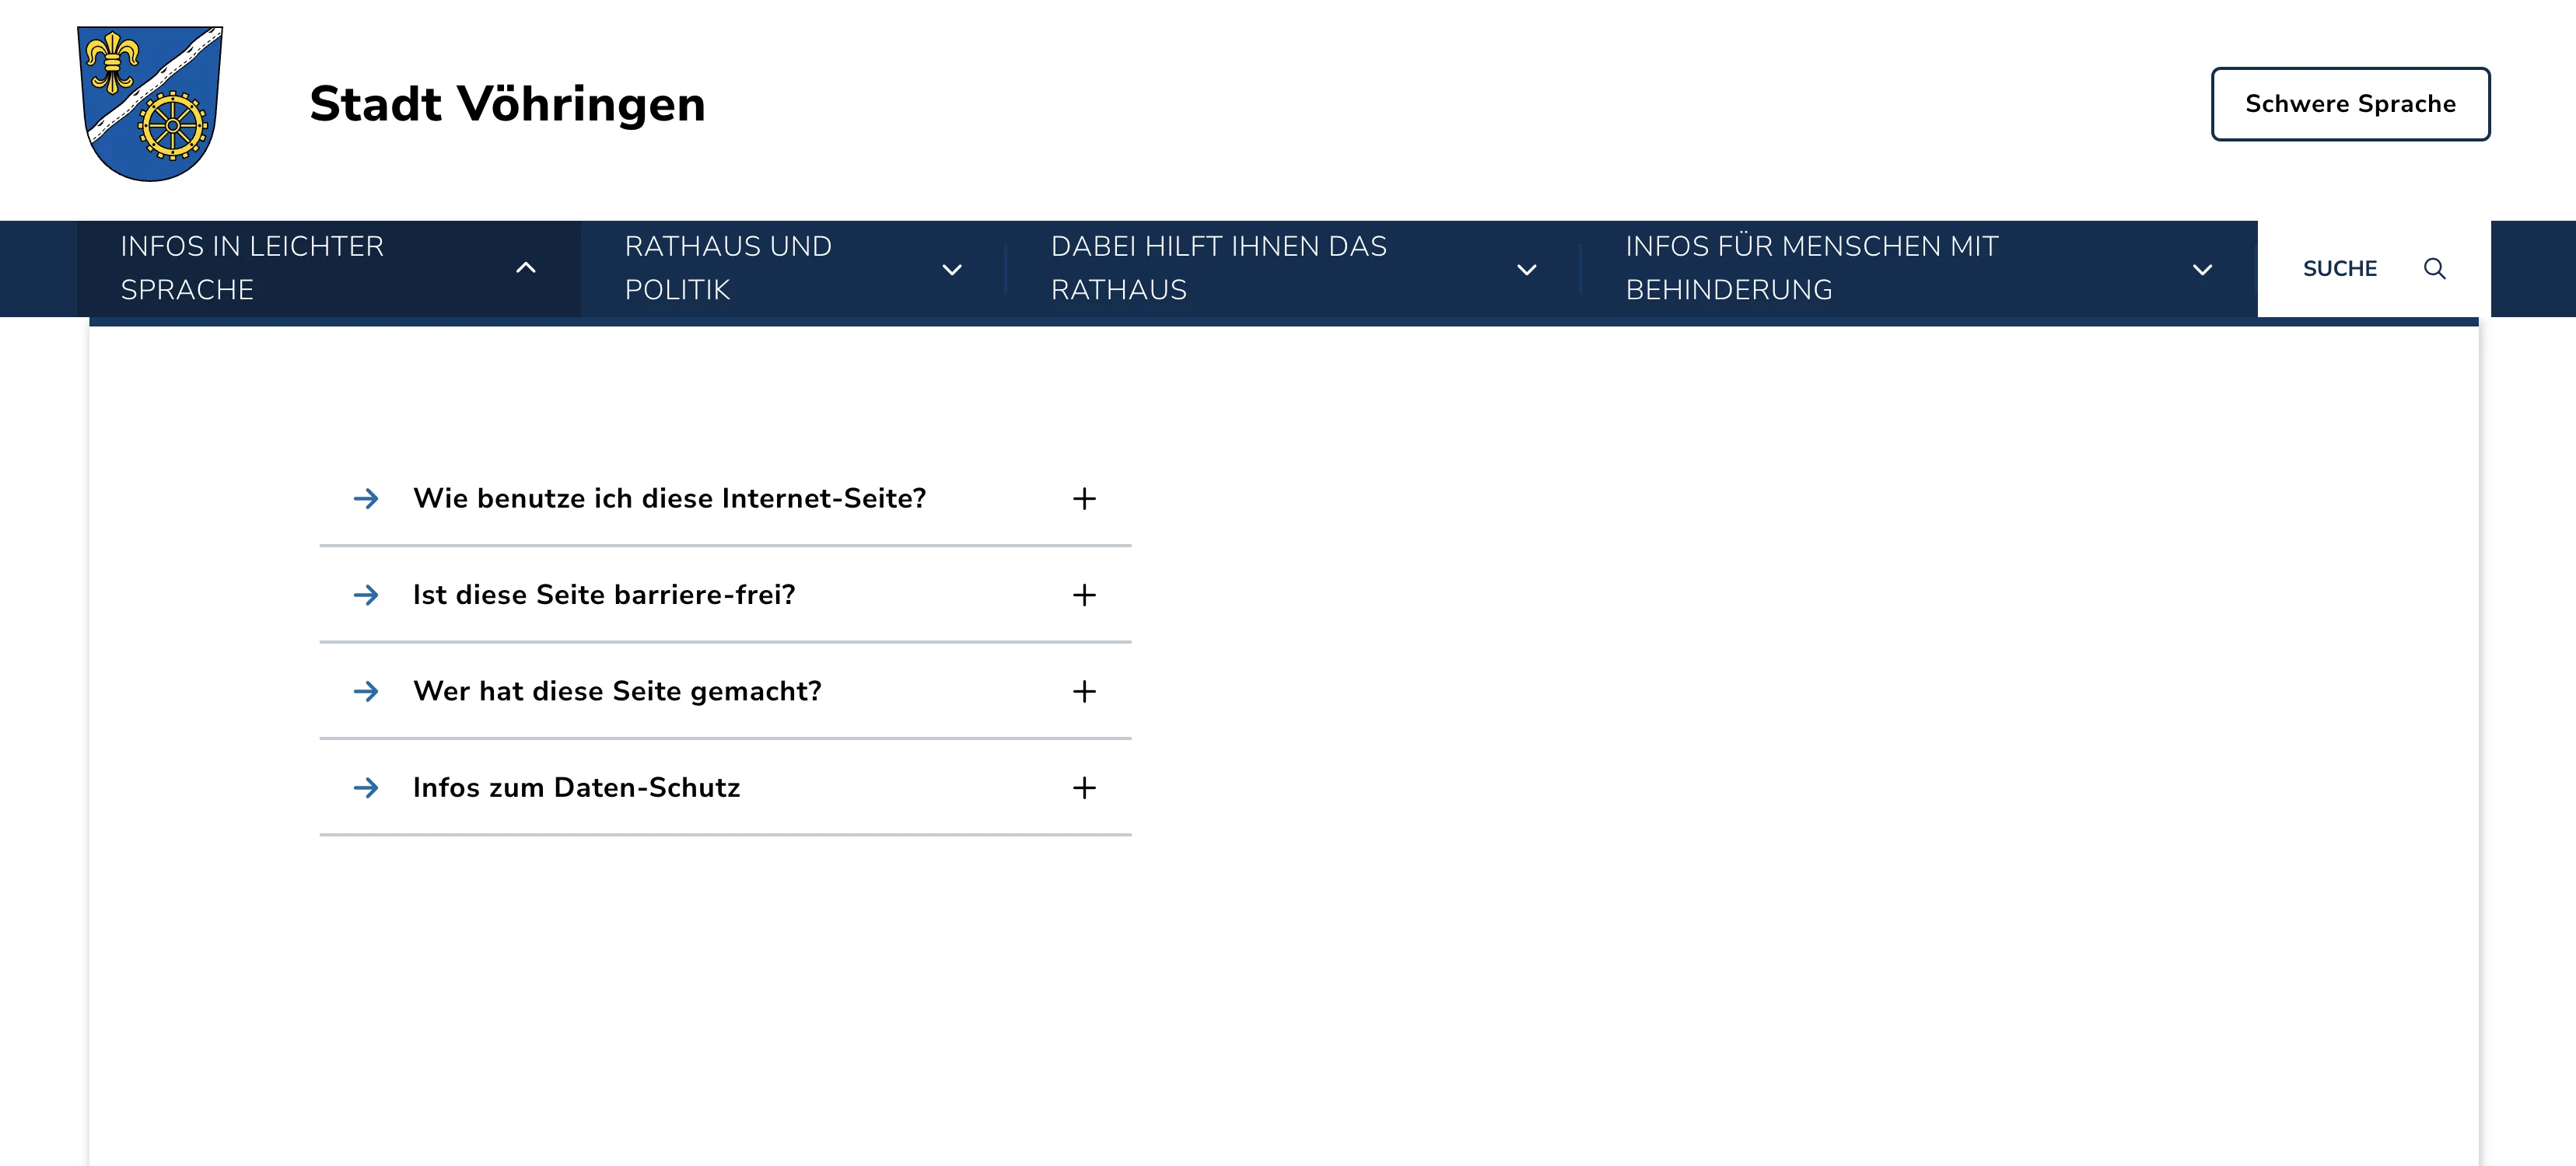Screen dimensions: 2576x1166
Task: Go to the "Stadt Vöhringen" home title
Action: coord(507,104)
